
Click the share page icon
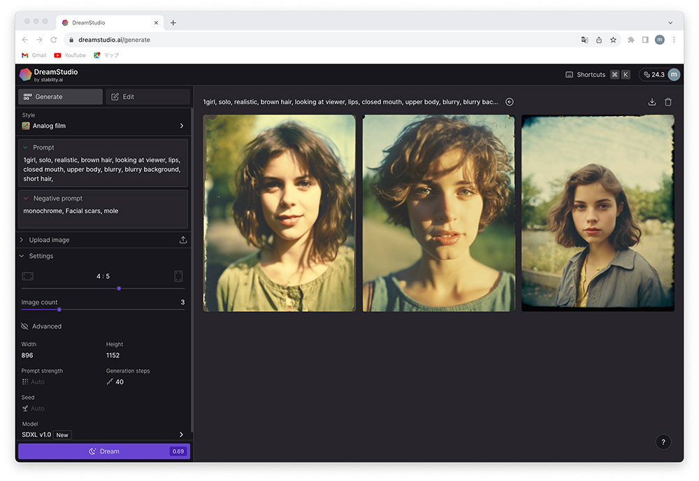tap(599, 40)
